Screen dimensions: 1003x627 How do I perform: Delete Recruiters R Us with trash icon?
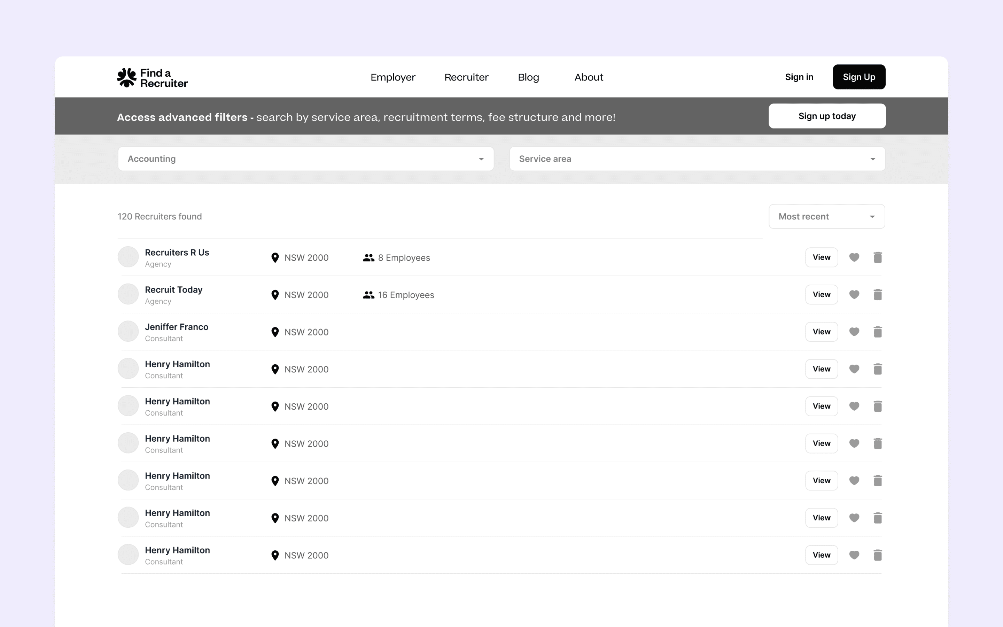point(877,257)
